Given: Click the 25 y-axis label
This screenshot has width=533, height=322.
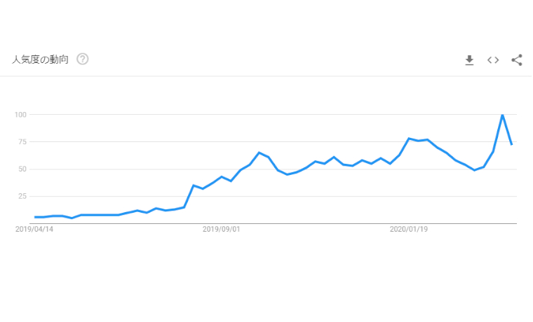Looking at the screenshot, I should [21, 197].
